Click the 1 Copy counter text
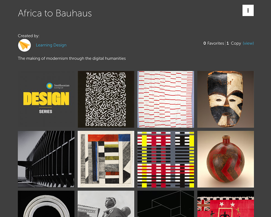271x217 pixels. (x=234, y=43)
